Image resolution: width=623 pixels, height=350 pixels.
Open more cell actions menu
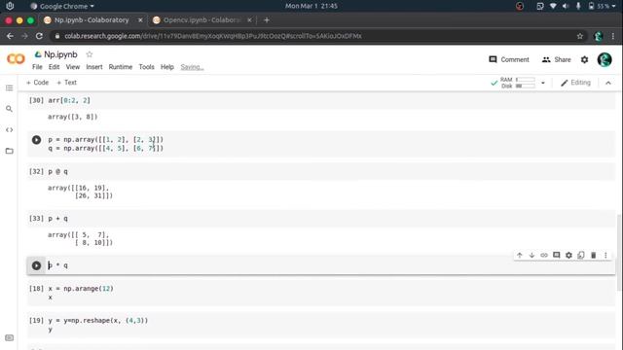click(605, 255)
